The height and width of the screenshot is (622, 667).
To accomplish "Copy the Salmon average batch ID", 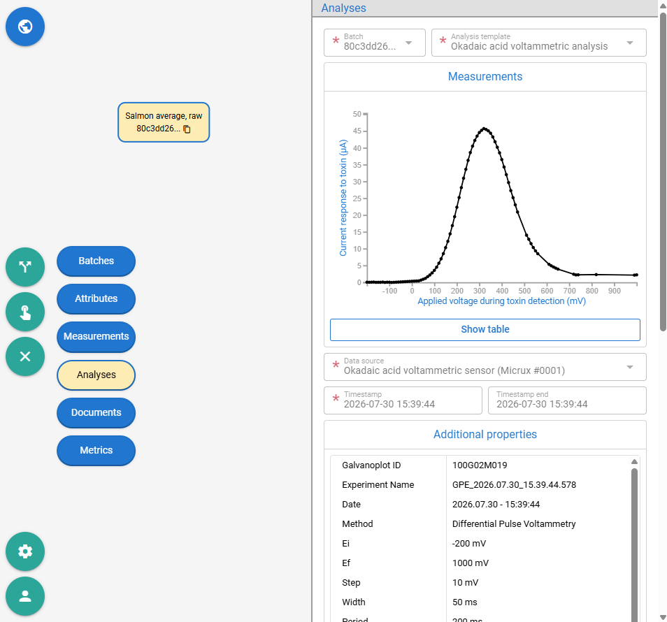I will (x=187, y=129).
